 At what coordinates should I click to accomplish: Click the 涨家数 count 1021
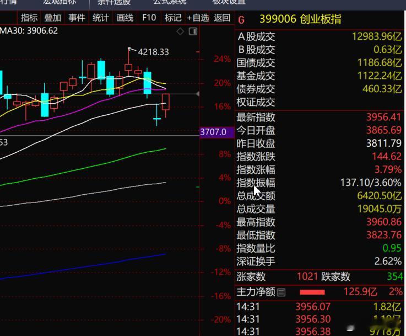point(307,276)
